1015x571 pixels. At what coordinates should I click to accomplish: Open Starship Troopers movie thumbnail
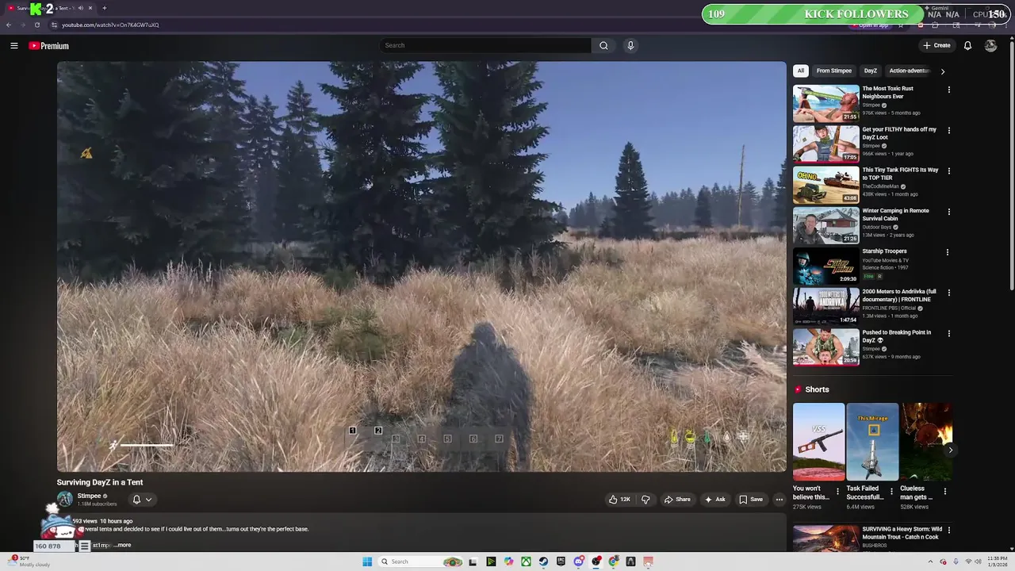[x=826, y=266]
